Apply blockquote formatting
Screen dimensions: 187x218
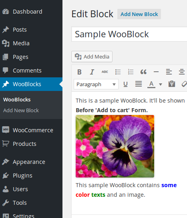[143, 72]
